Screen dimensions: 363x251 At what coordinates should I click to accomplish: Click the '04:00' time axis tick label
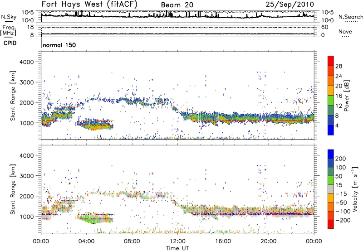pyautogui.click(x=87, y=241)
